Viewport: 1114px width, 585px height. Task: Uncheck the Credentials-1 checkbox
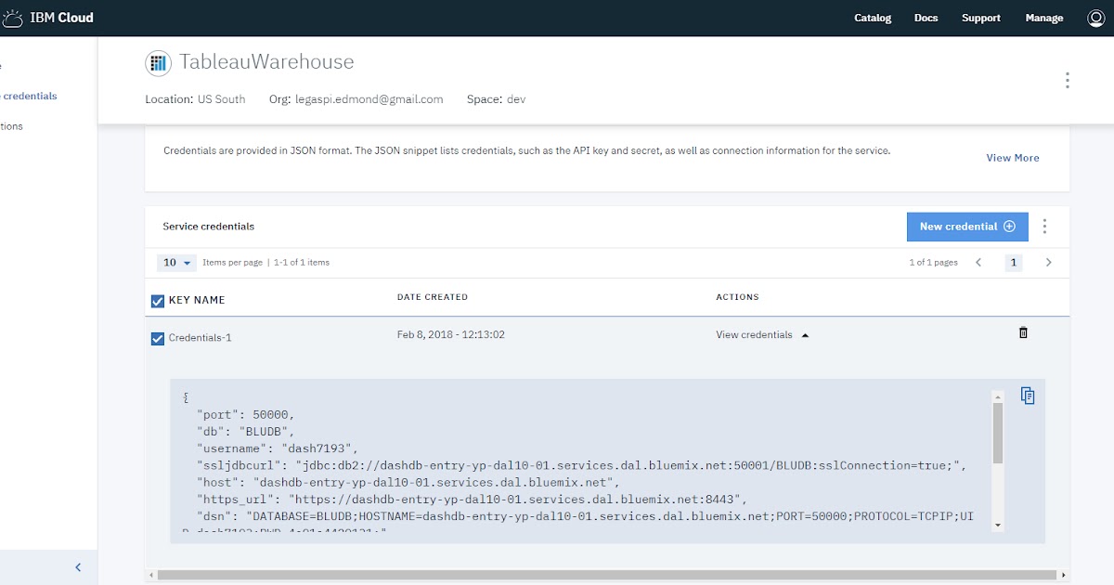pos(157,338)
